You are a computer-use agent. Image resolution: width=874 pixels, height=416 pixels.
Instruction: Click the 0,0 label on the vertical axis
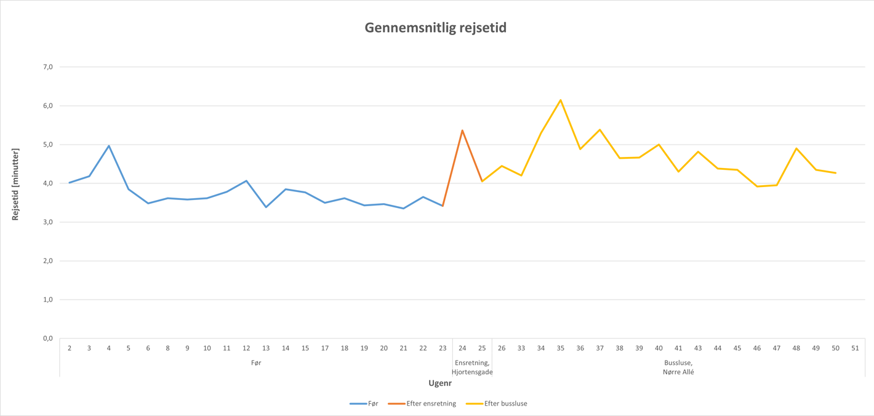(47, 338)
